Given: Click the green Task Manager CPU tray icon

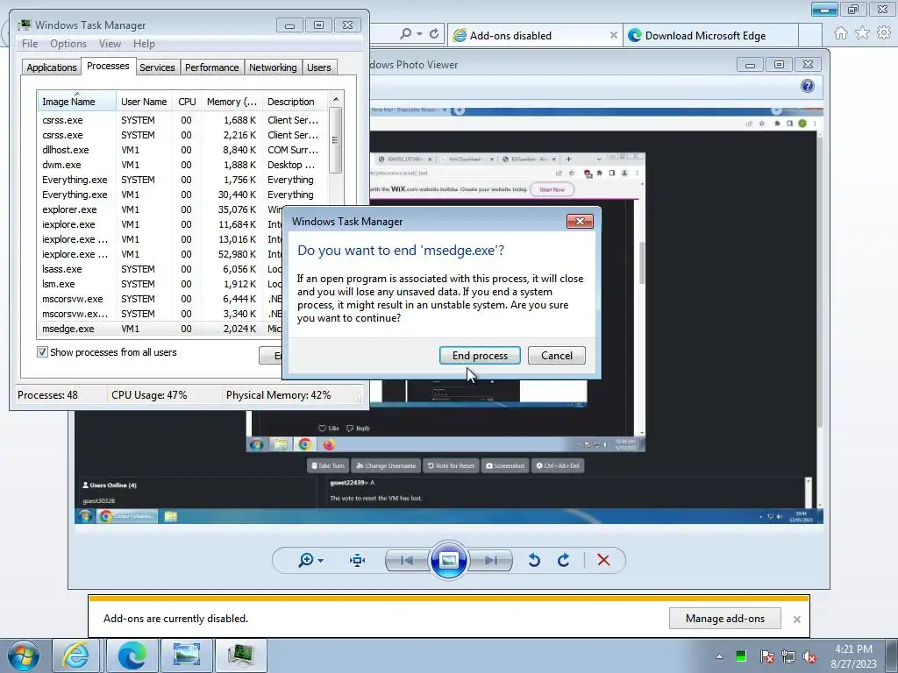Looking at the screenshot, I should (741, 656).
